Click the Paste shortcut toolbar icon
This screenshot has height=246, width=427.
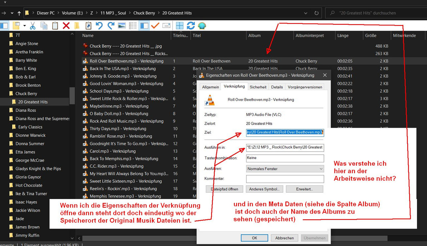click(x=88, y=26)
